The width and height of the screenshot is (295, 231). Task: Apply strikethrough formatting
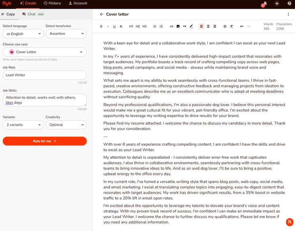(121, 26)
